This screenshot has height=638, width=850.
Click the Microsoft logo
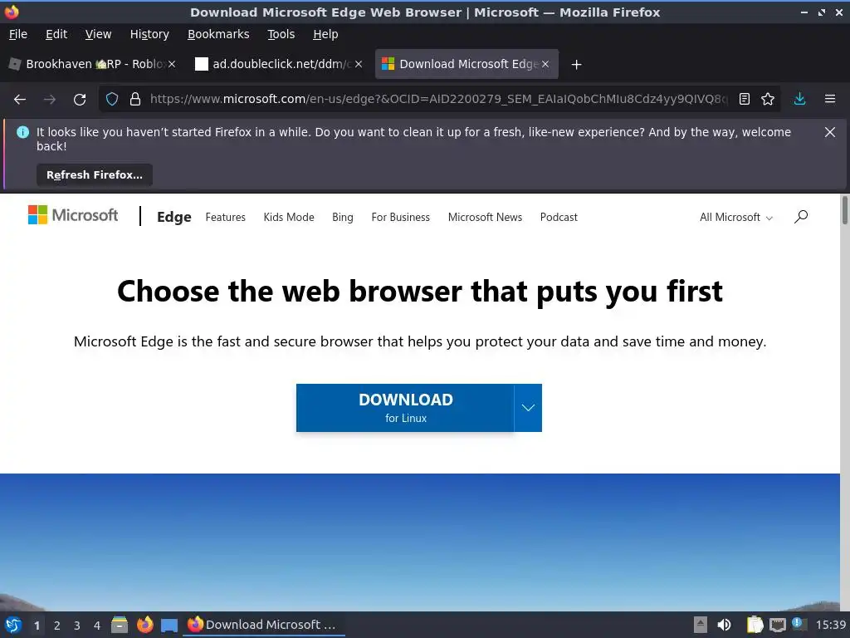click(73, 215)
